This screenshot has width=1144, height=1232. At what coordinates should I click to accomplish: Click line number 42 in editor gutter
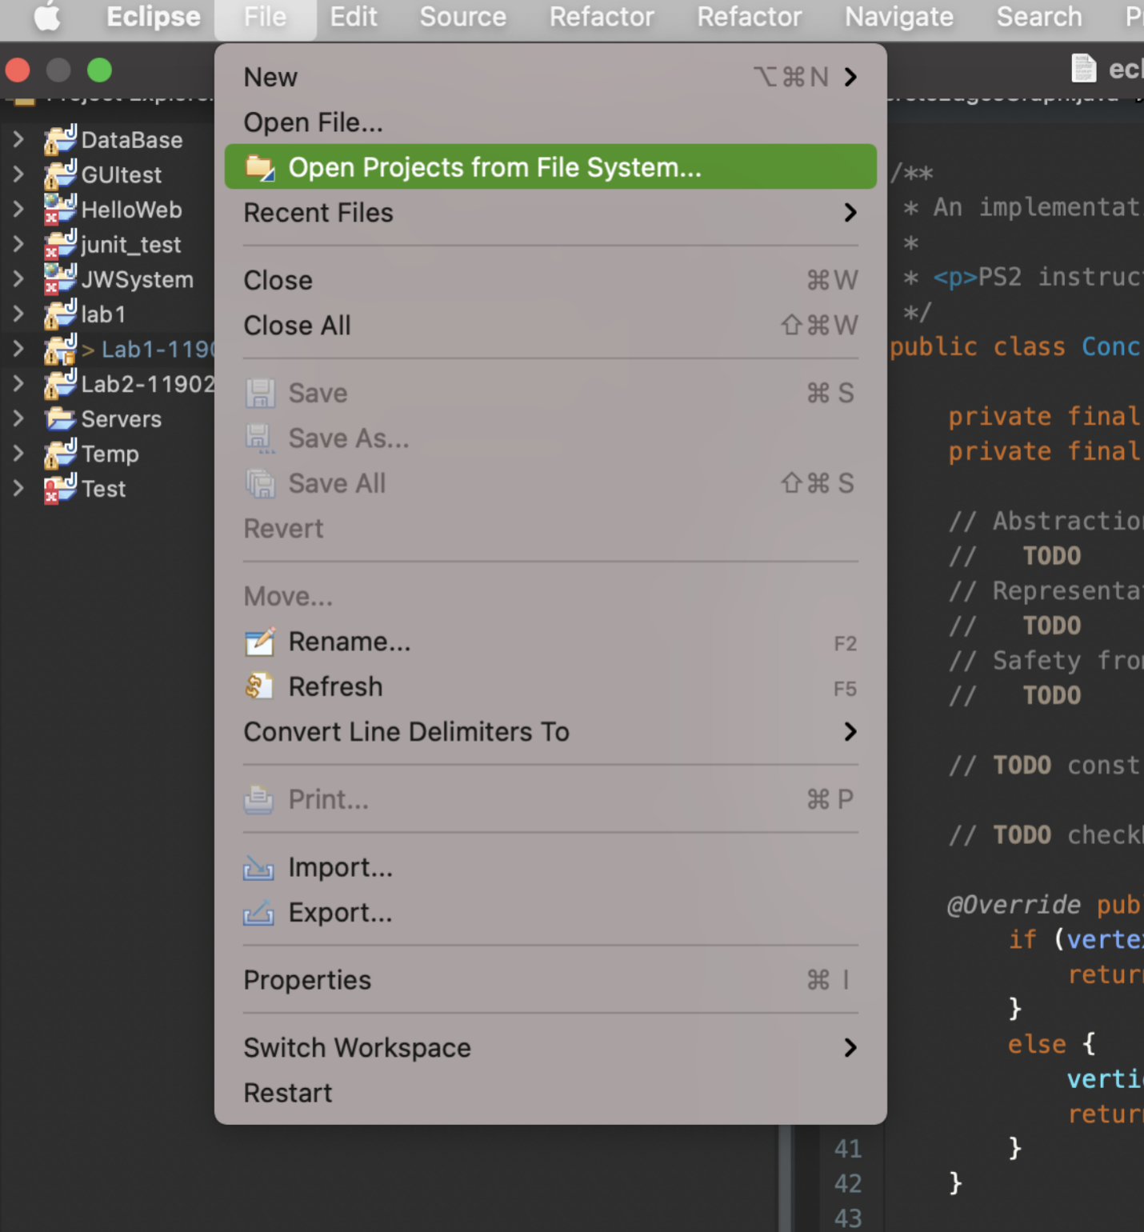click(x=847, y=1183)
